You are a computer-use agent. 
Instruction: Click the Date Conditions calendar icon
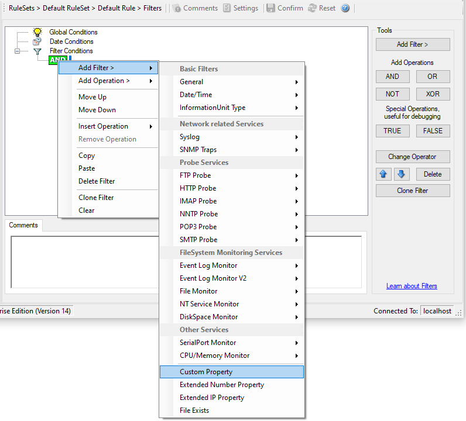coord(37,42)
